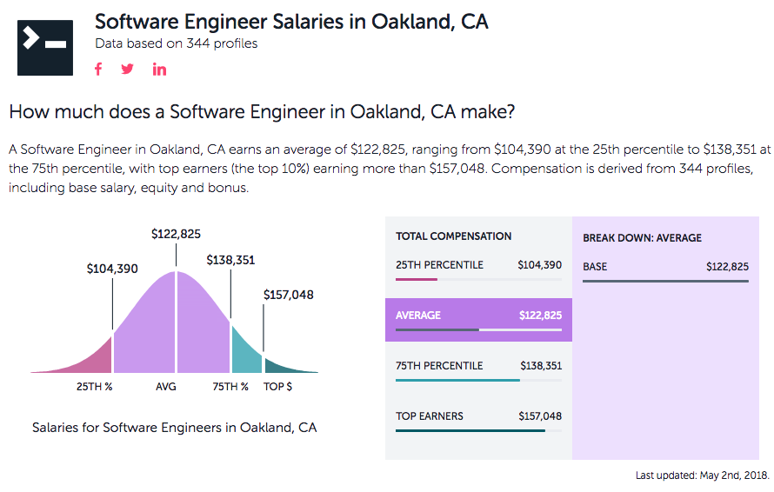The height and width of the screenshot is (492, 774).
Task: Click the $157,048 top earners chart label
Action: tap(288, 295)
